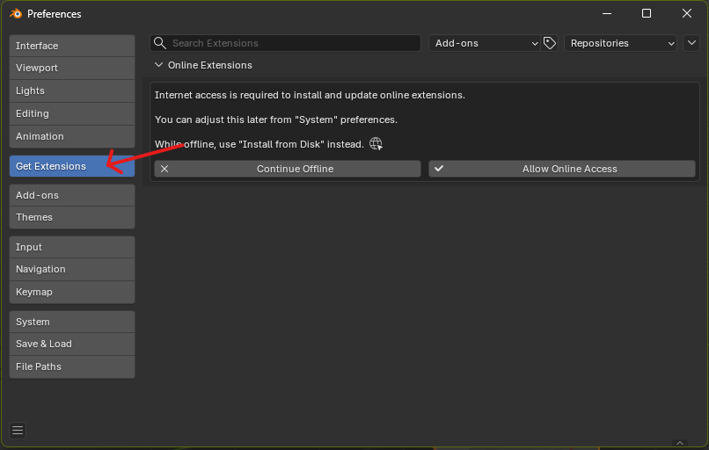Click the search magnifier icon
This screenshot has height=450, width=709.
[160, 43]
